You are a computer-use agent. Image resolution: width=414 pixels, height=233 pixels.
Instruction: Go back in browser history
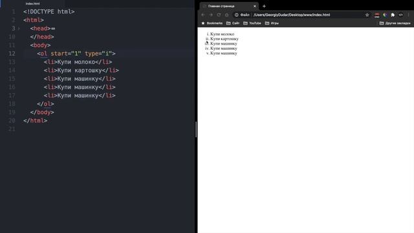click(203, 15)
